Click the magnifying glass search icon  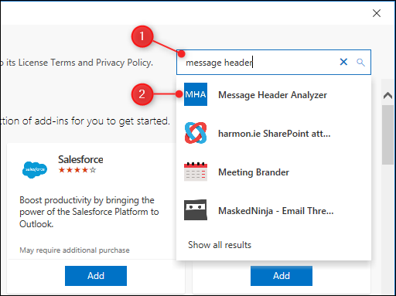coord(360,63)
